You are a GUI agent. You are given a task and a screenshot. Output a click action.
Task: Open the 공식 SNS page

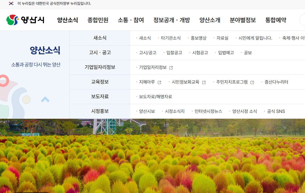[x=275, y=111]
